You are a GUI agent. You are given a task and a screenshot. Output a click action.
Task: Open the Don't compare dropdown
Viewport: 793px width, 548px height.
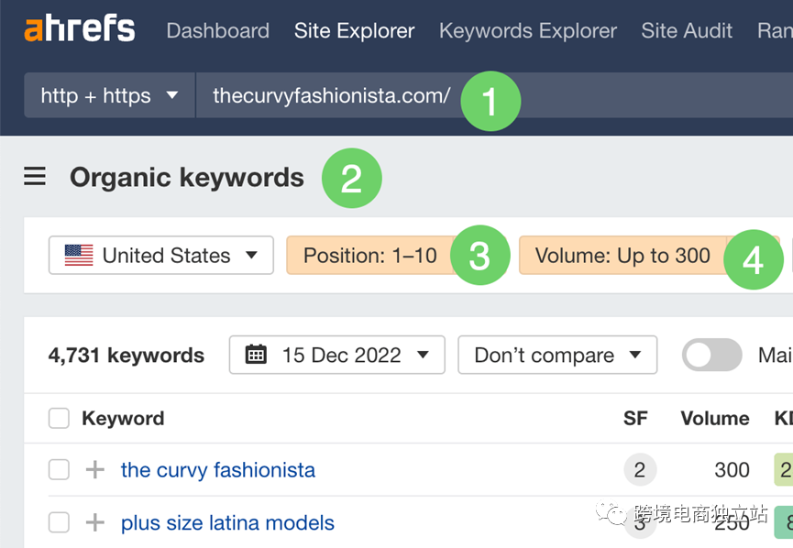tap(557, 355)
